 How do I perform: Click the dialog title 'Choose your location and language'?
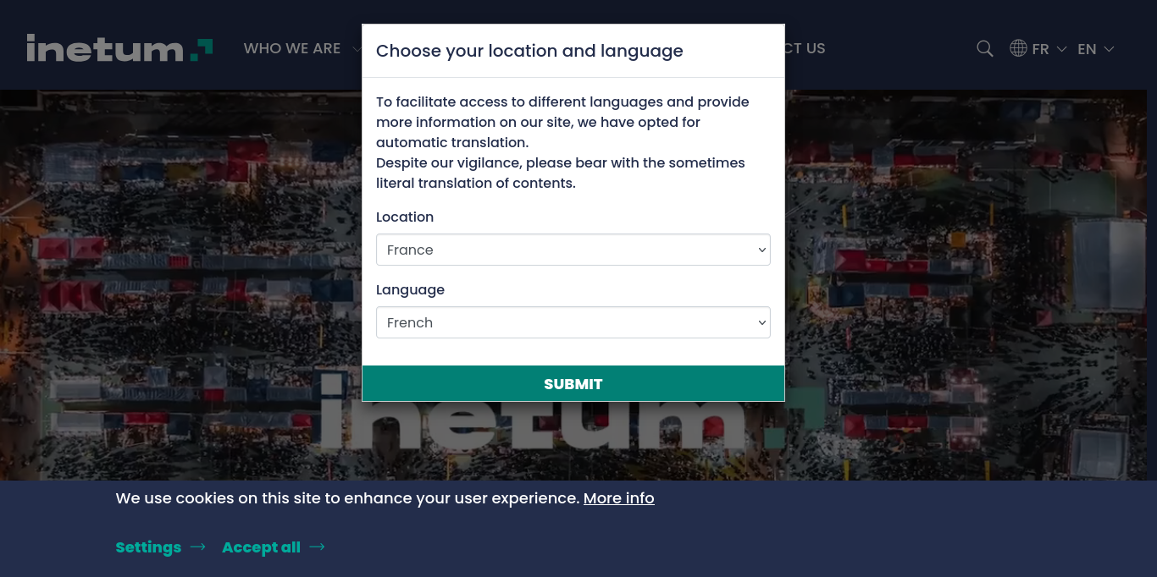coord(529,51)
